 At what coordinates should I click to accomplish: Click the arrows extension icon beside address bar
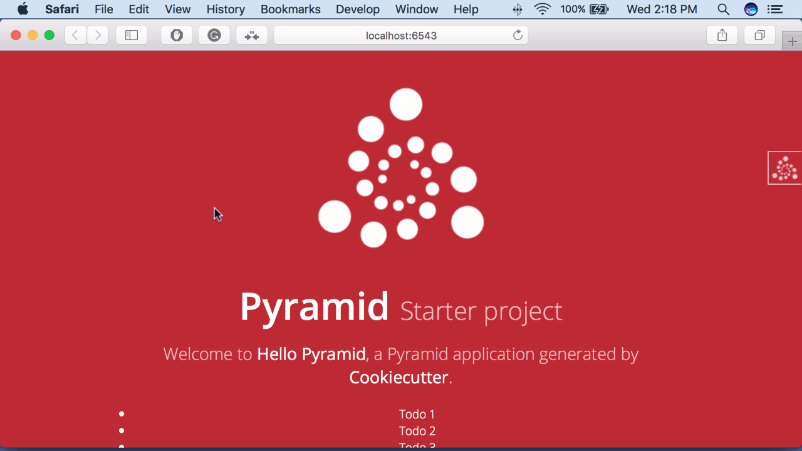pyautogui.click(x=252, y=36)
